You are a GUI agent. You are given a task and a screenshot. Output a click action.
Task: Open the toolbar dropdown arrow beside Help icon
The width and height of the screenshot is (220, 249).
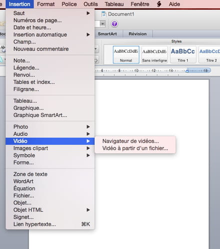(x=102, y=24)
